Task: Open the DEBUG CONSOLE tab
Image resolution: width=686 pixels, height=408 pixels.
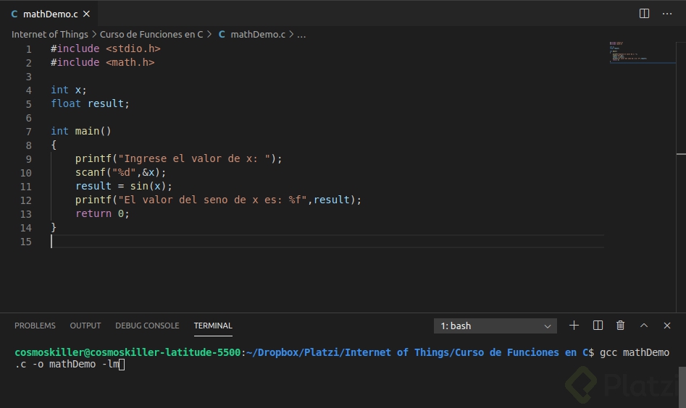Action: click(x=147, y=326)
